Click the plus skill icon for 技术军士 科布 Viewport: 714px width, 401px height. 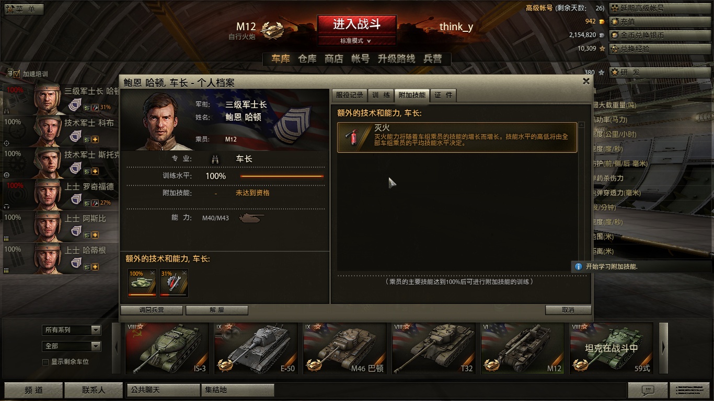[x=95, y=139]
